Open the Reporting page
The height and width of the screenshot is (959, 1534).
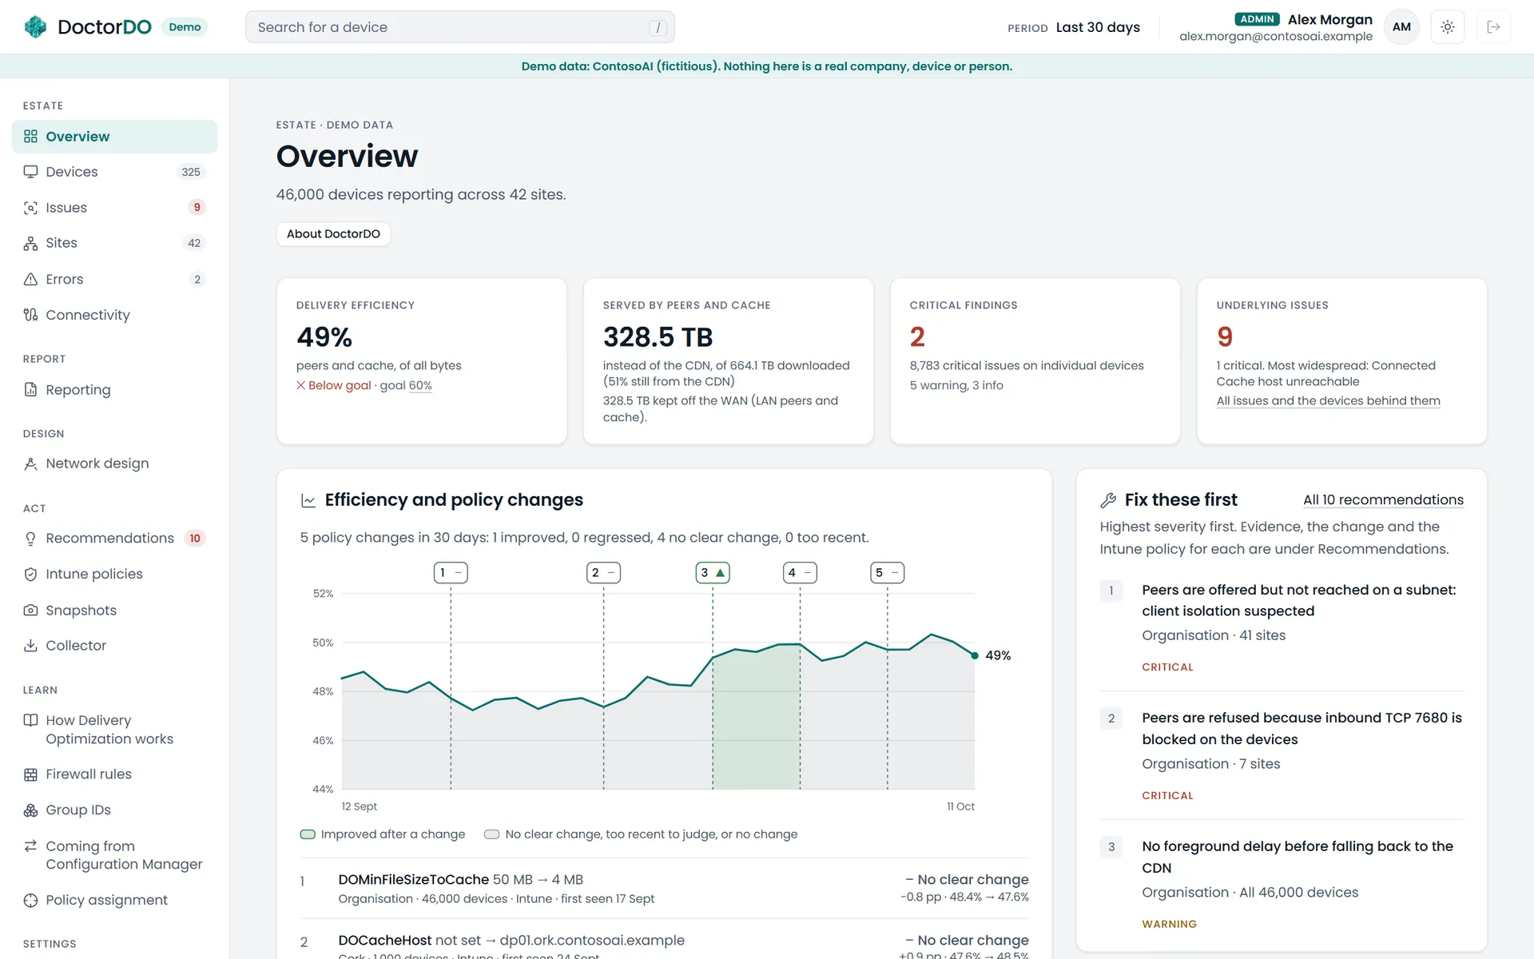pos(114,390)
